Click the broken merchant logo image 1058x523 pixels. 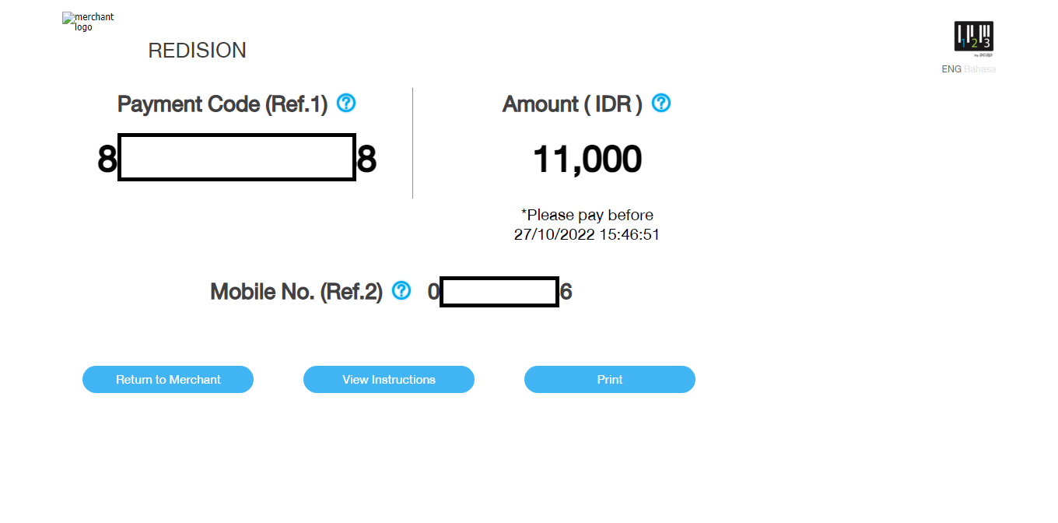coord(87,22)
